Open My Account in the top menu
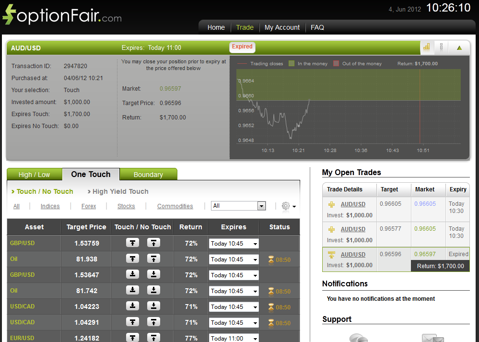Image resolution: width=479 pixels, height=342 pixels. [x=282, y=27]
